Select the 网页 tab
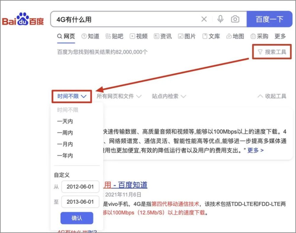Viewport: 296px width, 233px height. (x=66, y=36)
